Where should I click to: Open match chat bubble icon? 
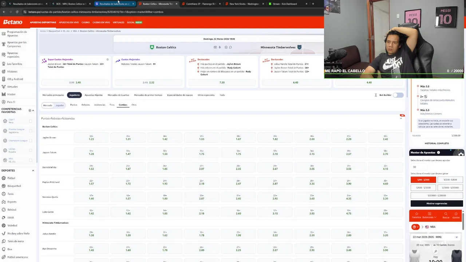coord(230,47)
